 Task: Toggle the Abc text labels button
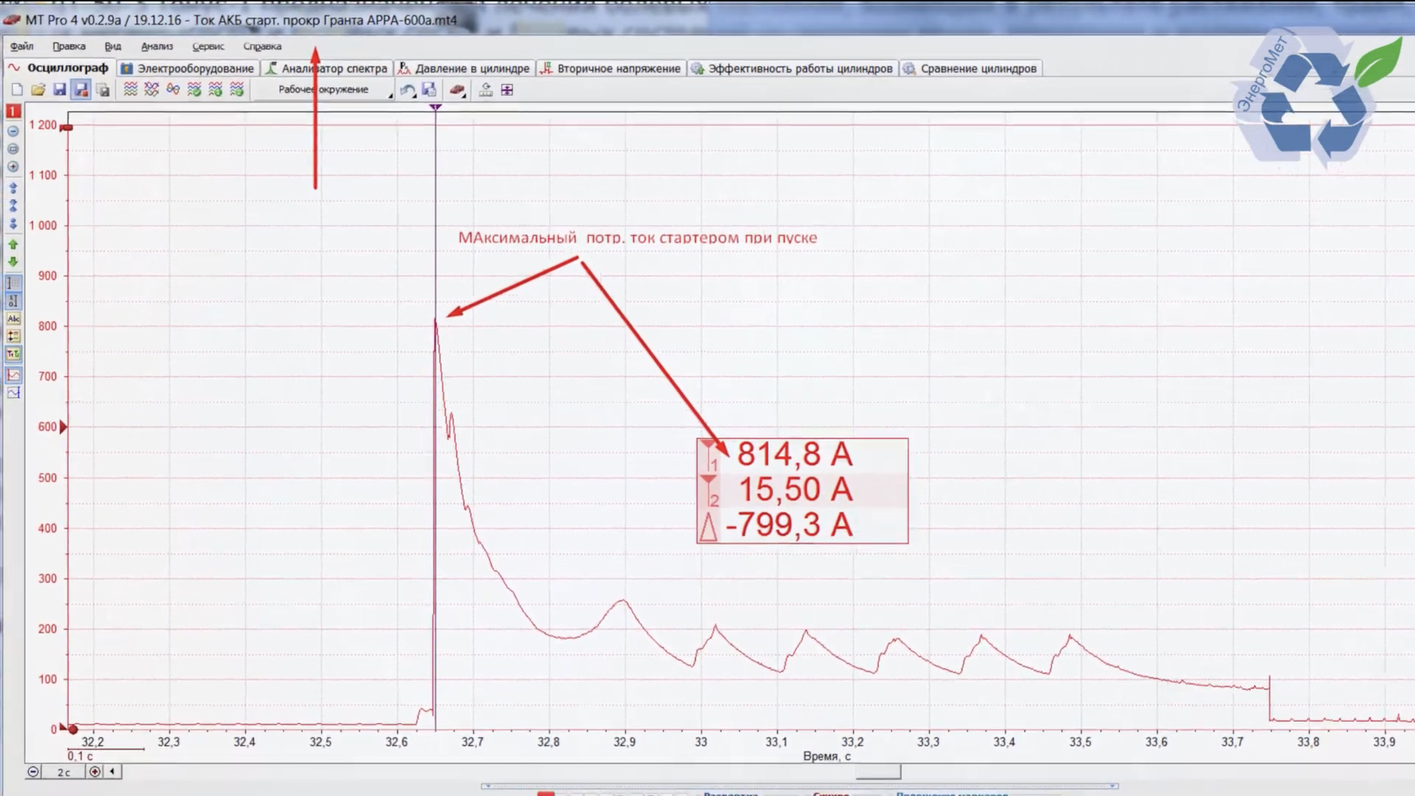pos(13,319)
